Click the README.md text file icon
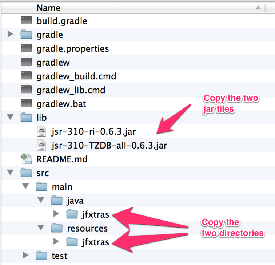The width and height of the screenshot is (275, 265). pyautogui.click(x=27, y=159)
